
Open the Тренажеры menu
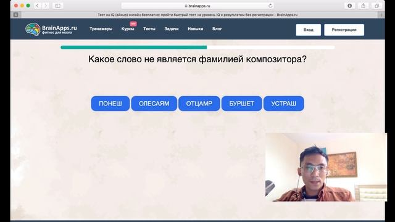coord(101,29)
